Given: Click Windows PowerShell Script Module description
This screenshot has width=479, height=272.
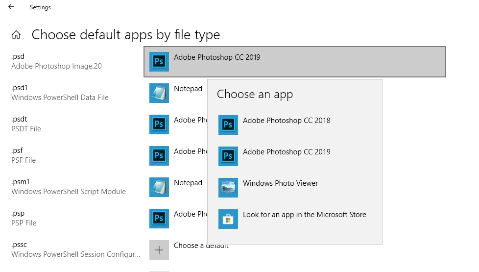Looking at the screenshot, I should [69, 192].
